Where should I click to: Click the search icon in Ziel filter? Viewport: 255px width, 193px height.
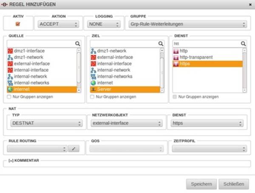tap(161, 44)
